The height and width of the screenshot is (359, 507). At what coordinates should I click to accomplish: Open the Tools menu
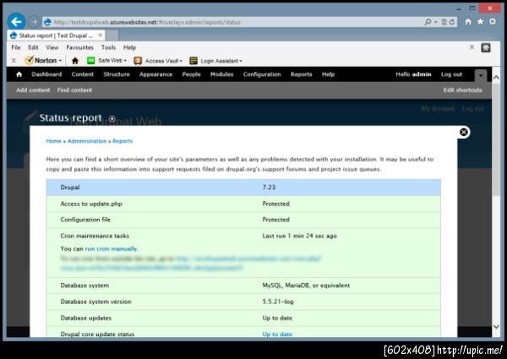(x=108, y=47)
